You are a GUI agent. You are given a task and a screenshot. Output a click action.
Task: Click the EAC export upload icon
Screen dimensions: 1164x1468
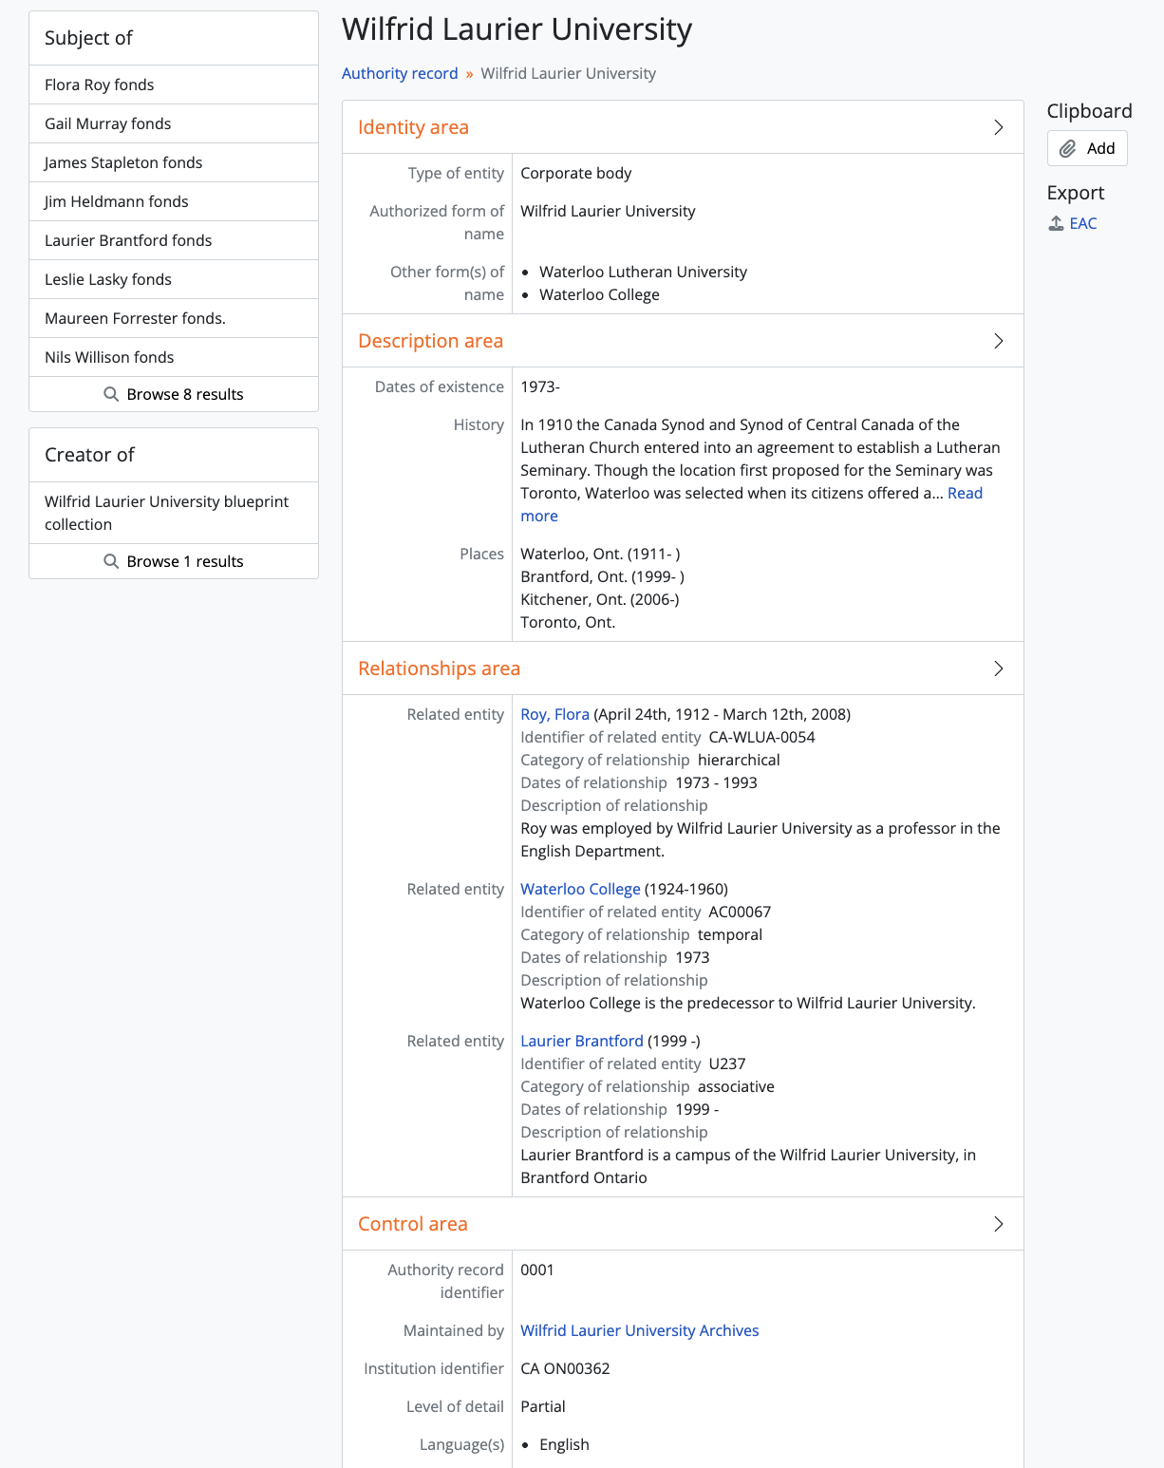click(1056, 223)
